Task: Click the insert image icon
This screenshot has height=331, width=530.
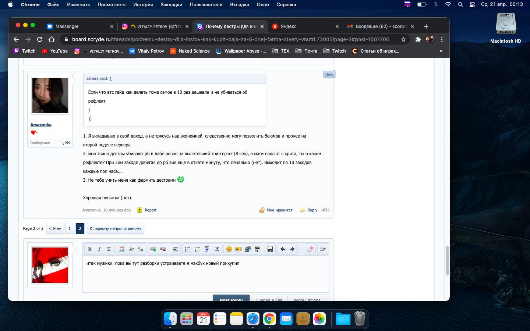Action: tap(239, 249)
